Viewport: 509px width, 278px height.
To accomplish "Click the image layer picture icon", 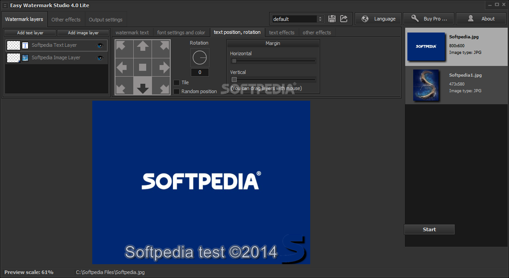I will tap(25, 58).
